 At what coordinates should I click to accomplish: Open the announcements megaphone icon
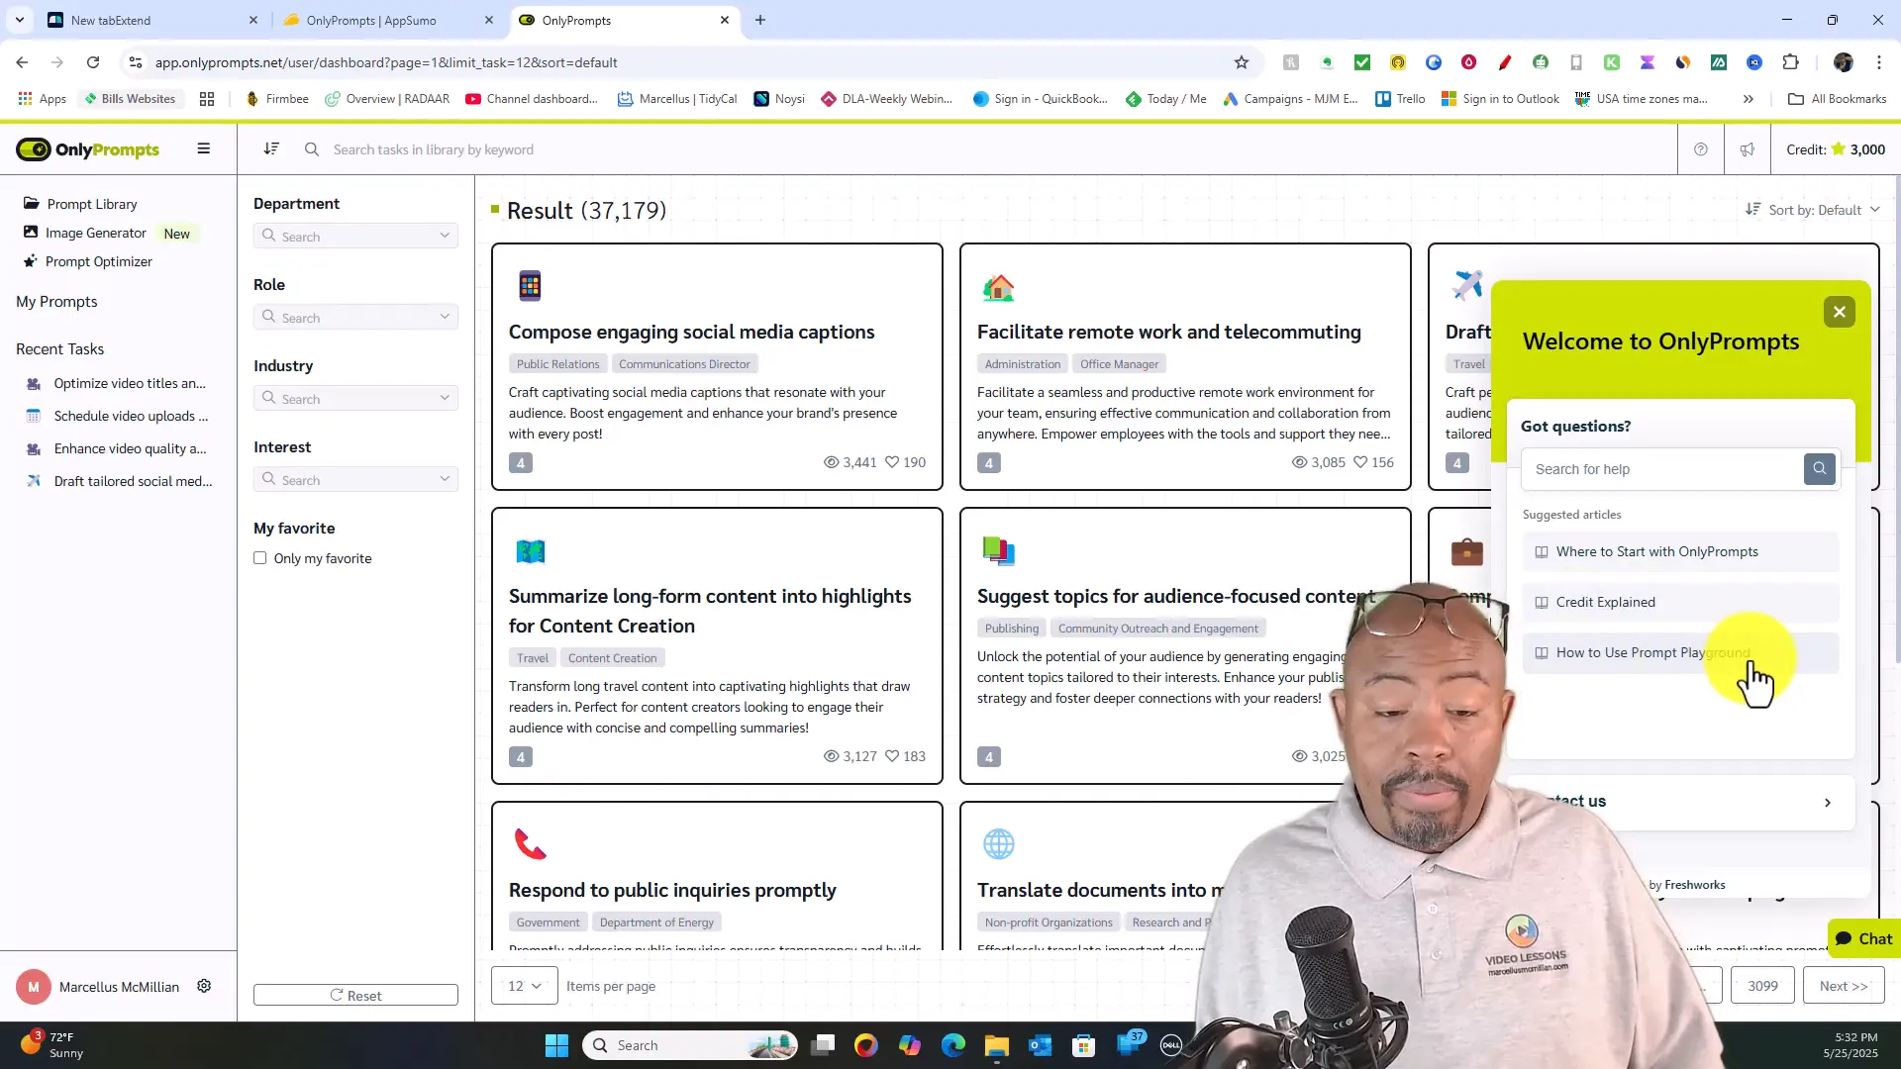tap(1748, 149)
